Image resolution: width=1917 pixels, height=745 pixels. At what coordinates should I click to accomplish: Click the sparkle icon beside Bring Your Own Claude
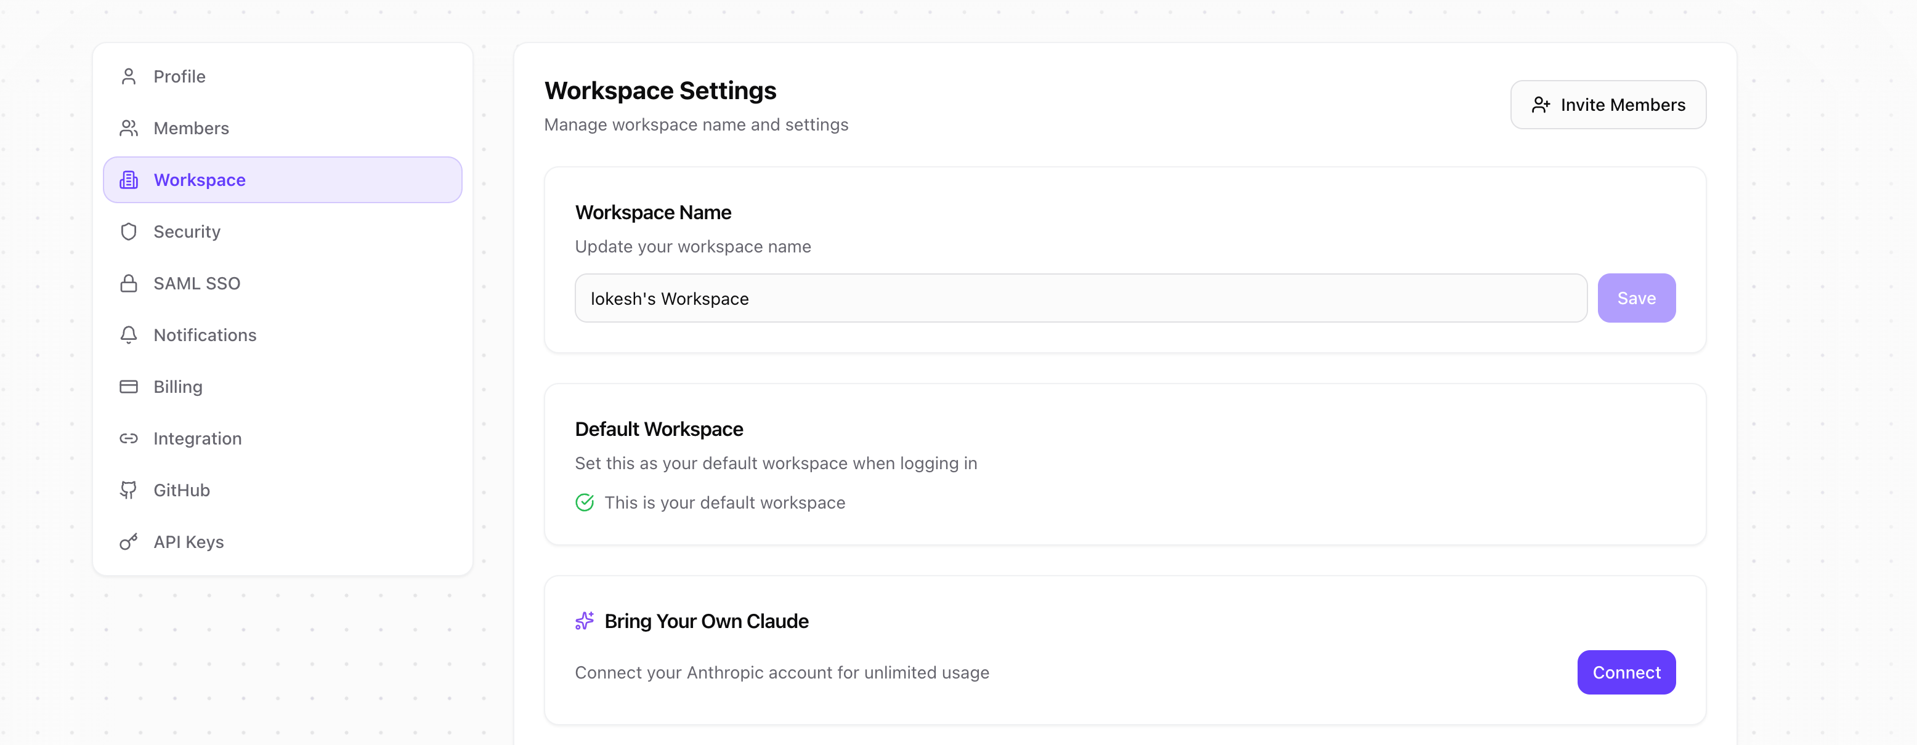coord(585,621)
